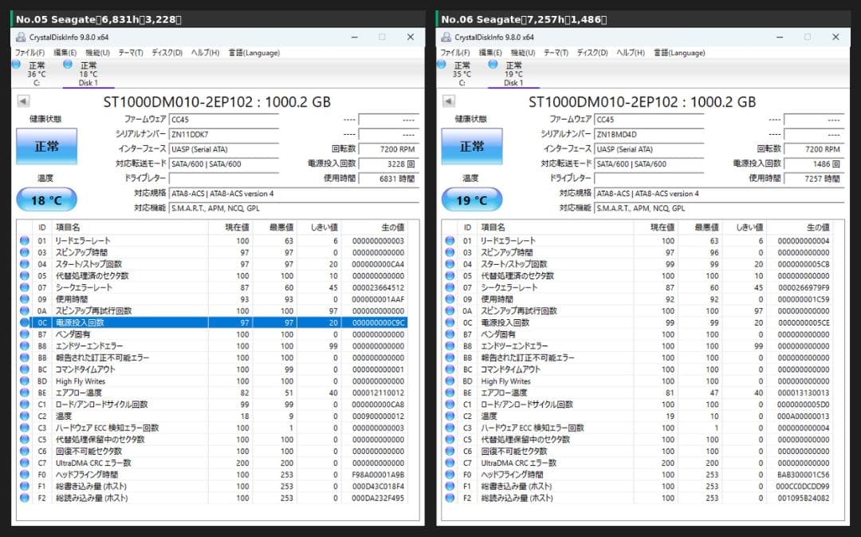Select C: 35 °C drive tab in right window
Viewport: 861px width, 537px height.
coord(462,73)
